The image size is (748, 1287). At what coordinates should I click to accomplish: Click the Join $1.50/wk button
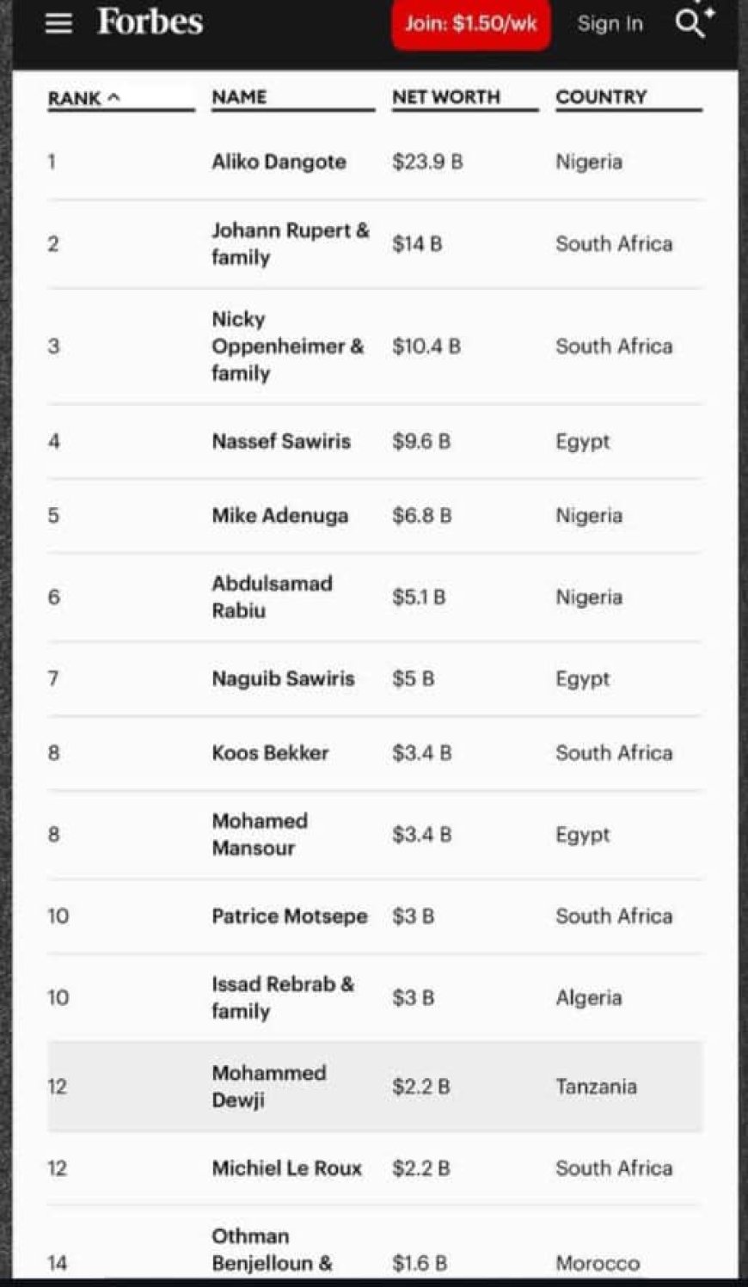(470, 23)
